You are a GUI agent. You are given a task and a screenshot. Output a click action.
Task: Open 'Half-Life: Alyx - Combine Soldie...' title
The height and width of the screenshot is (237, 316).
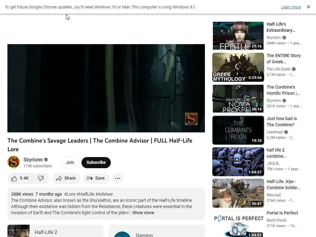[283, 185]
